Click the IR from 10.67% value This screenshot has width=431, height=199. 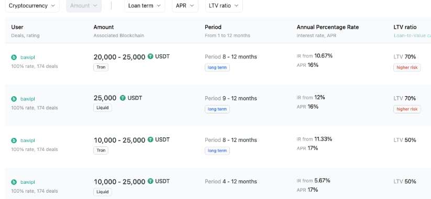click(x=314, y=56)
